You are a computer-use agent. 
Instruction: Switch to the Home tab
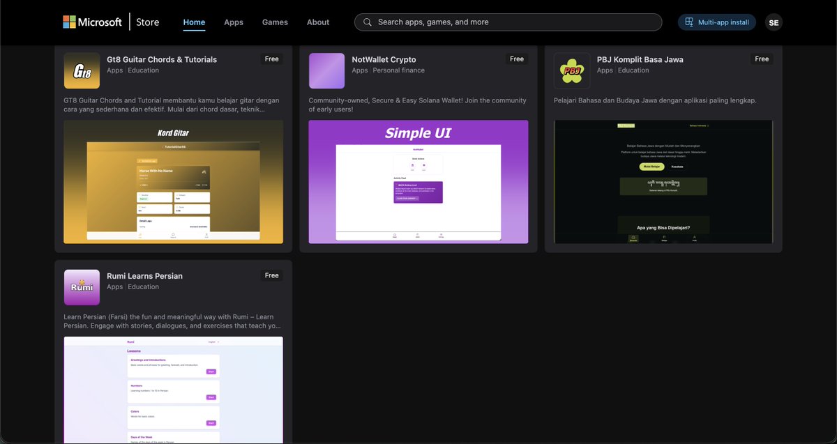(194, 22)
